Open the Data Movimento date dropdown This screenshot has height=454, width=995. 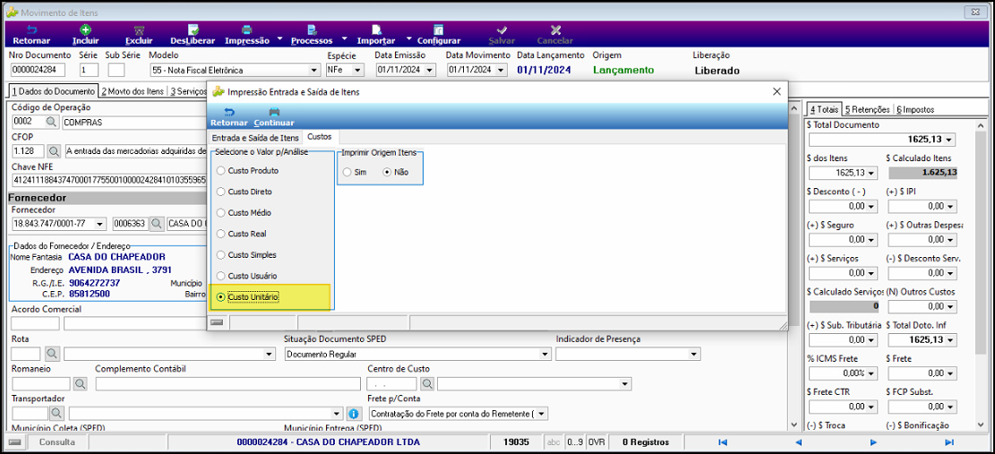(502, 70)
